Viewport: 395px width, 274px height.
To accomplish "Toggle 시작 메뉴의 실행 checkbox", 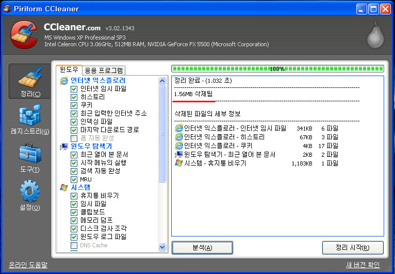I will [74, 163].
